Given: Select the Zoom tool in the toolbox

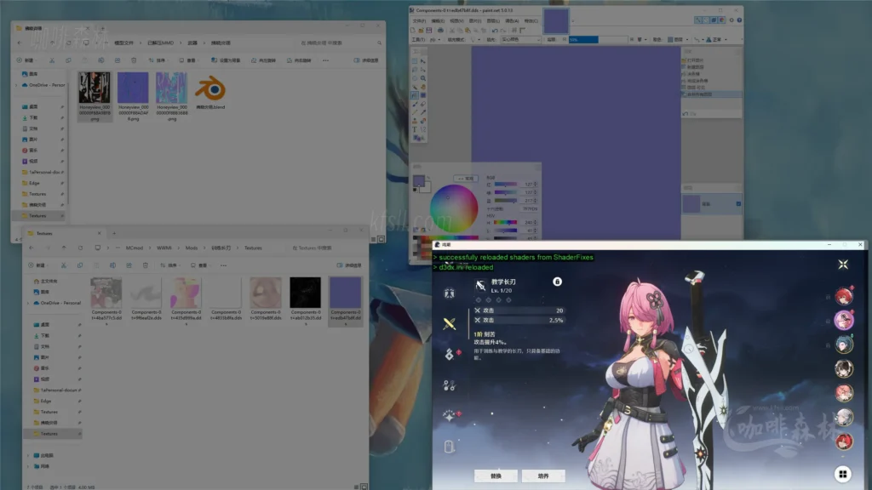Looking at the screenshot, I should tap(422, 77).
